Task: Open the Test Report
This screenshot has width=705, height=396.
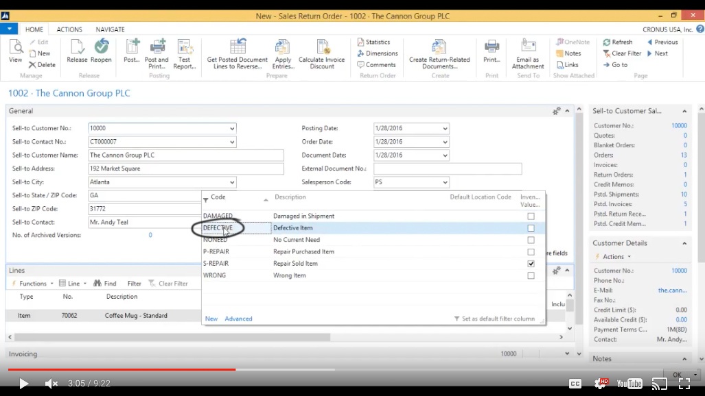Action: click(x=185, y=54)
